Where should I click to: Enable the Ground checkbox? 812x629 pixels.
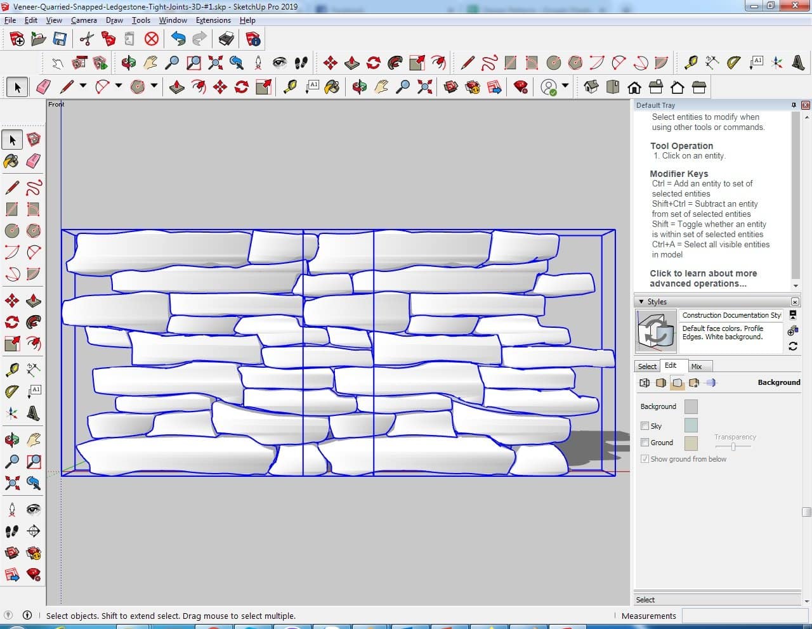[645, 443]
